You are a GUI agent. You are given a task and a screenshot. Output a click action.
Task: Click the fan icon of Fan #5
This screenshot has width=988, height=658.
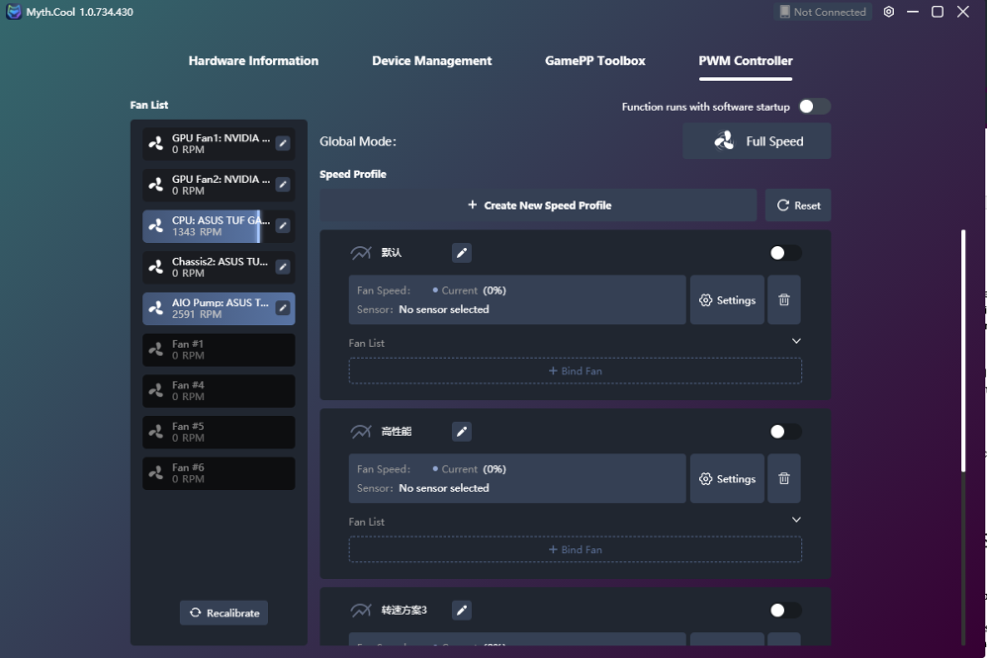pos(155,432)
